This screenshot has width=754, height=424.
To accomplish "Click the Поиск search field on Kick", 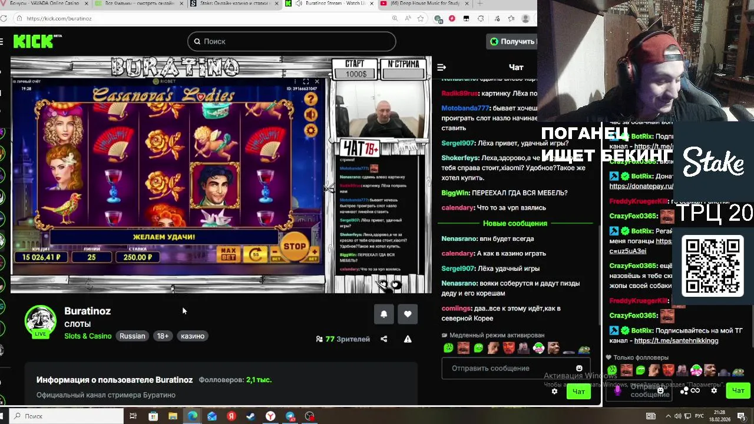I will (x=292, y=41).
